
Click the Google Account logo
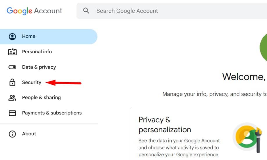[34, 11]
